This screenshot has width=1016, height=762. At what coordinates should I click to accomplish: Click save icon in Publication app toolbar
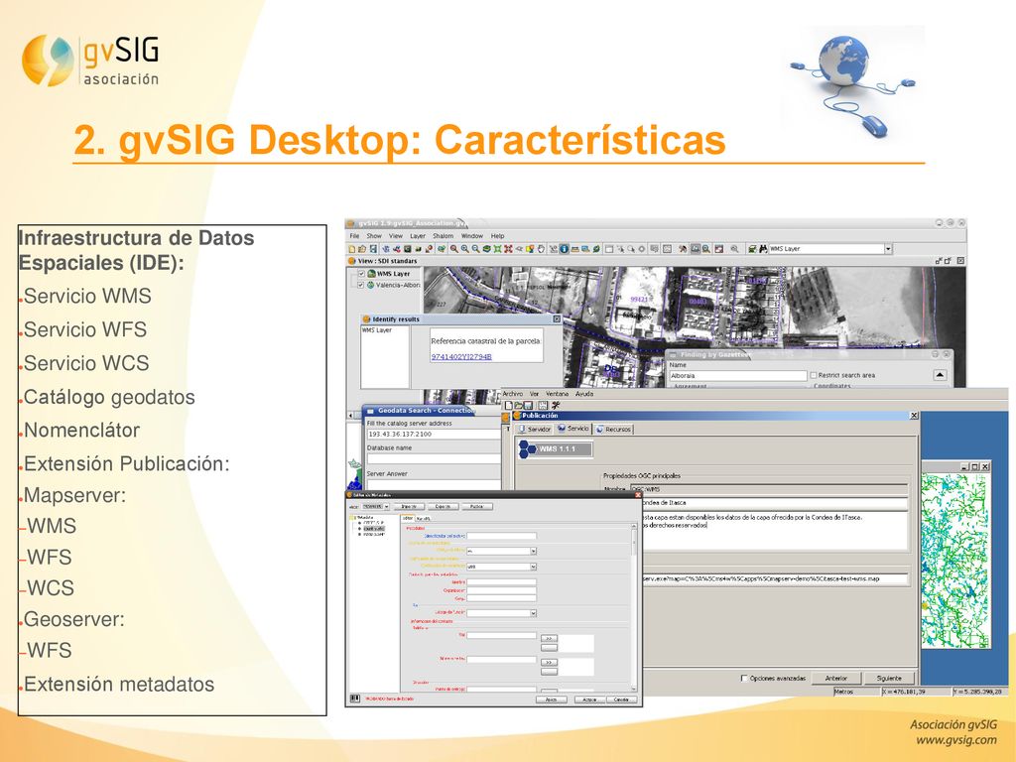[529, 406]
